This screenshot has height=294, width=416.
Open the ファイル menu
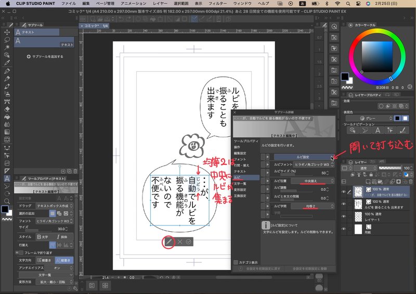69,4
